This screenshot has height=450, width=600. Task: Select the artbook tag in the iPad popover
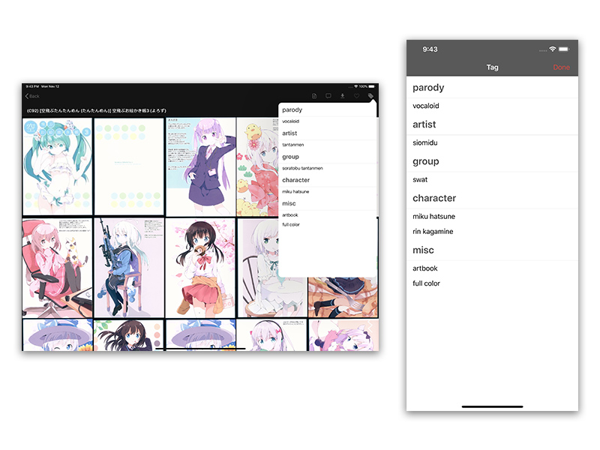290,215
